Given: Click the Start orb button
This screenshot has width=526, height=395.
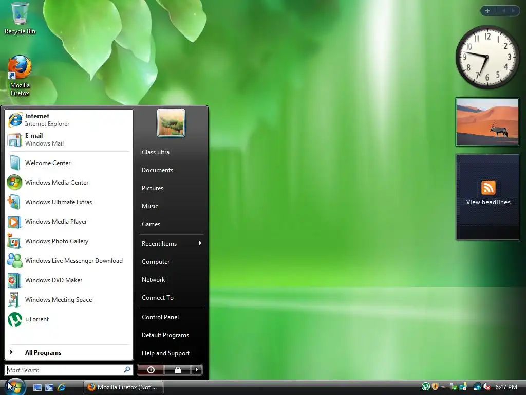Looking at the screenshot, I should (15, 386).
